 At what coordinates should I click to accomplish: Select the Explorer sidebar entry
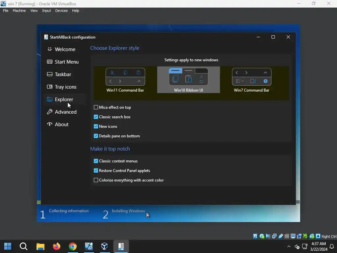tap(65, 99)
